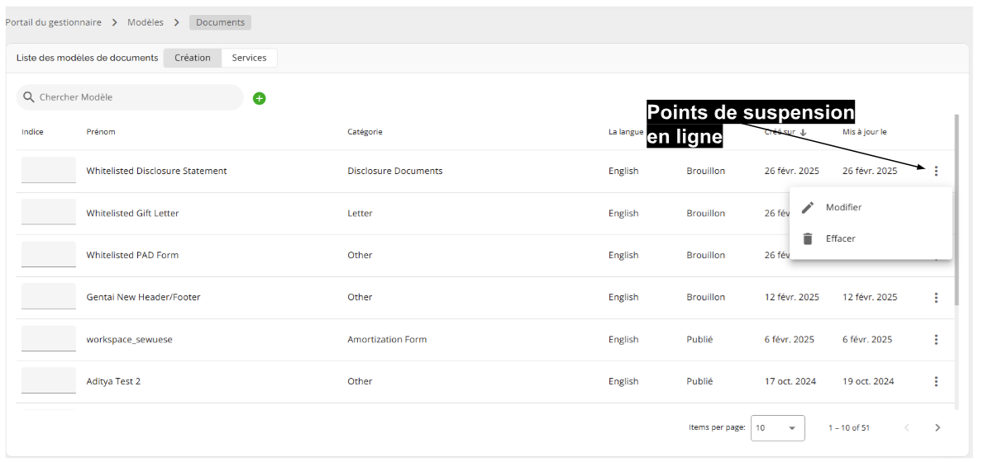Switch to the Création tab

pos(193,58)
